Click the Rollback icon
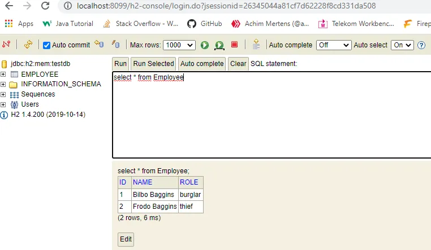Screen dimensions: 431x250 click(x=99, y=44)
